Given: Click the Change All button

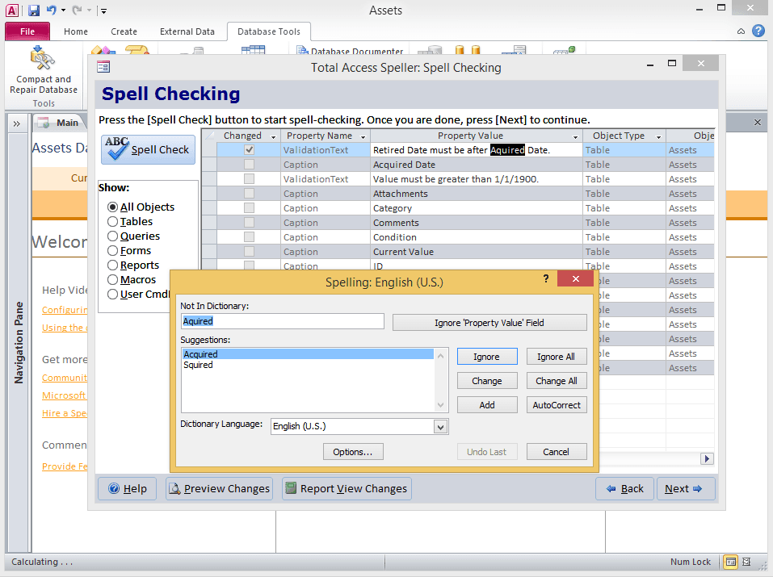Looking at the screenshot, I should pos(557,381).
